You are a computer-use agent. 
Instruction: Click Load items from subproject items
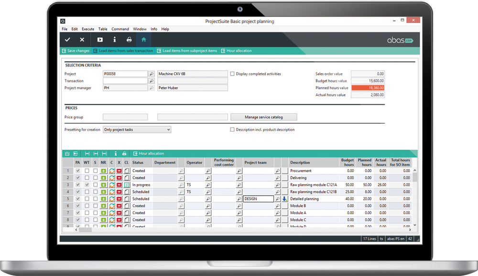(187, 51)
